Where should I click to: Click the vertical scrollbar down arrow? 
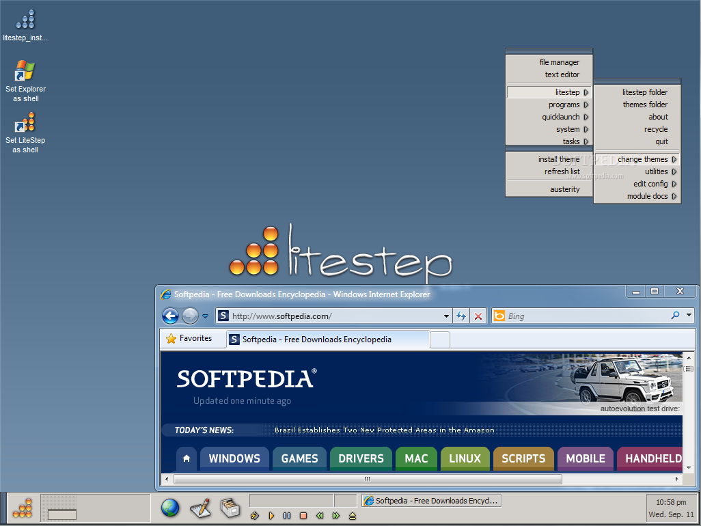pos(689,467)
